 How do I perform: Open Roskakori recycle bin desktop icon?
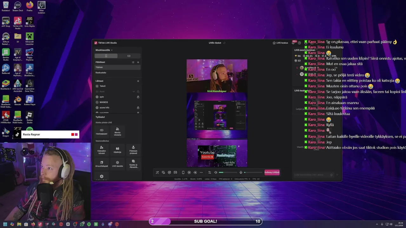[x=6, y=7]
